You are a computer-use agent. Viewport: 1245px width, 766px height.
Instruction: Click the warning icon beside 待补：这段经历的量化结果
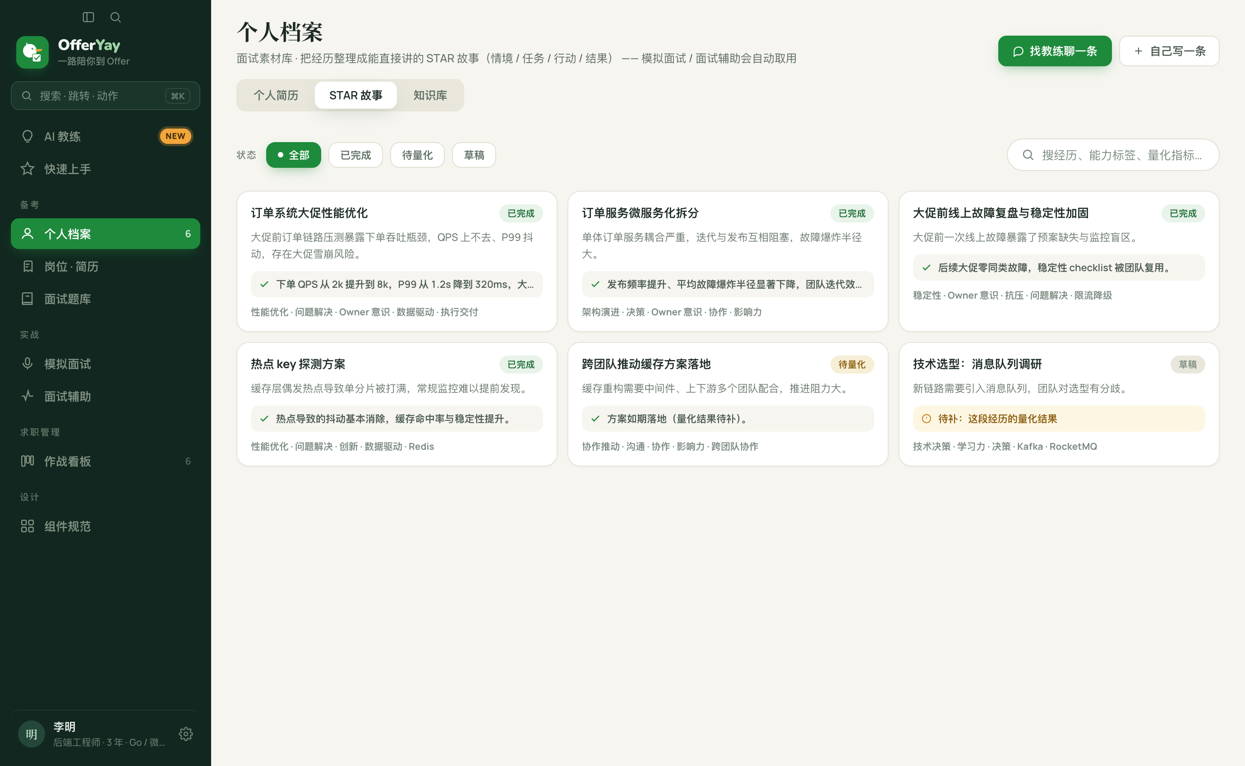coord(927,419)
